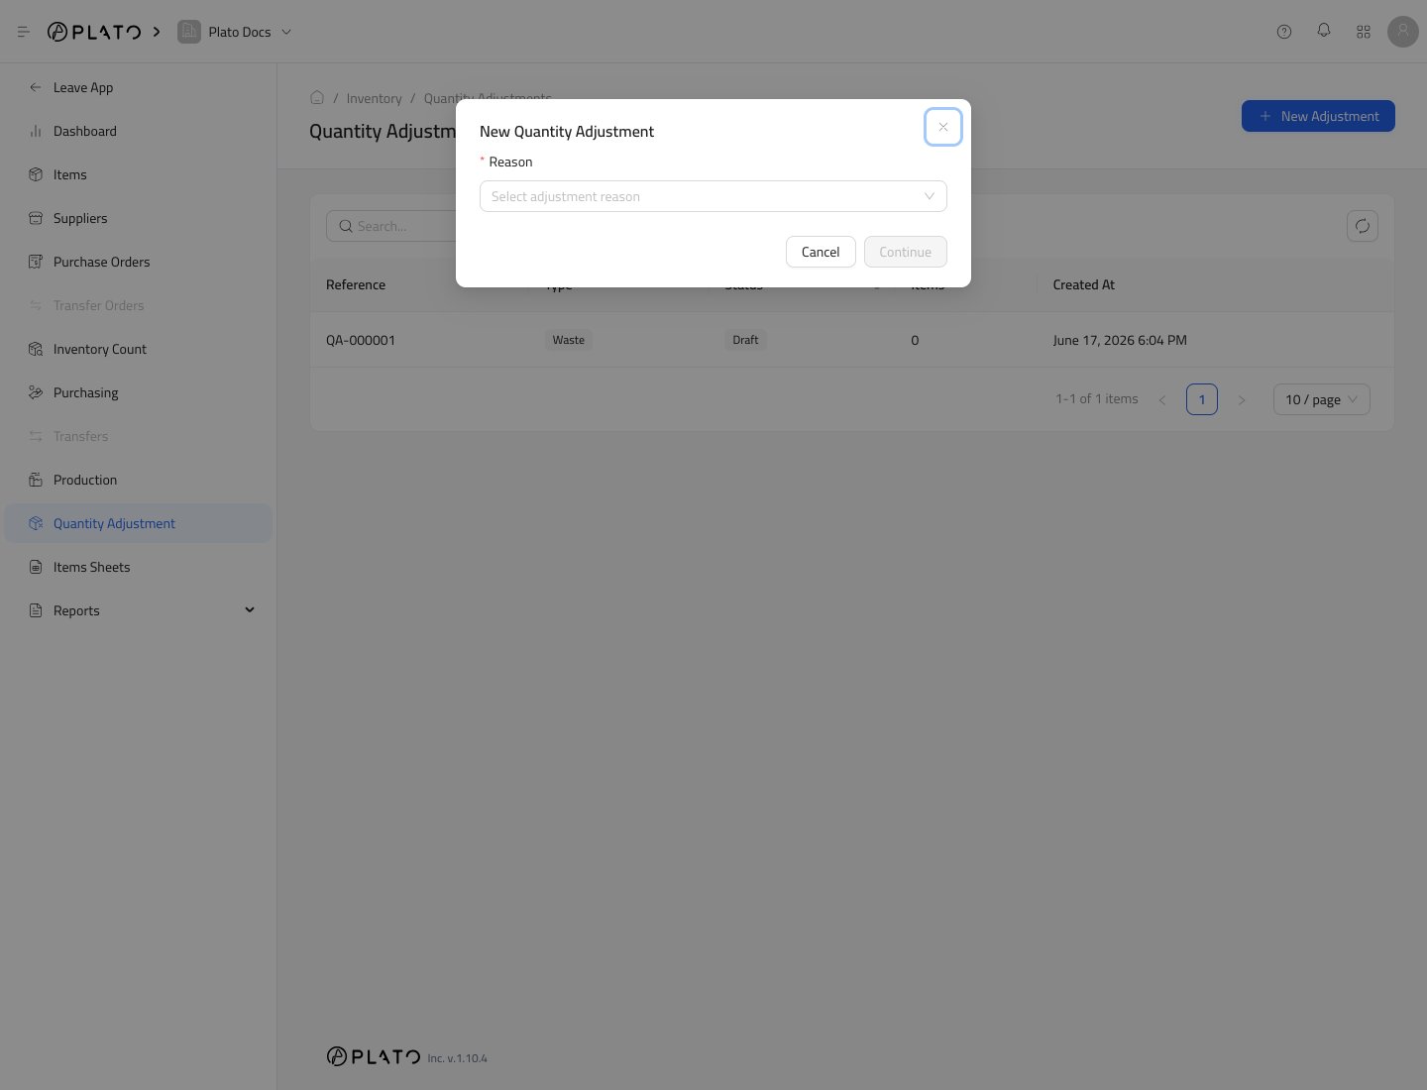Click the Dashboard chart icon
Image resolution: width=1427 pixels, height=1090 pixels.
click(36, 131)
